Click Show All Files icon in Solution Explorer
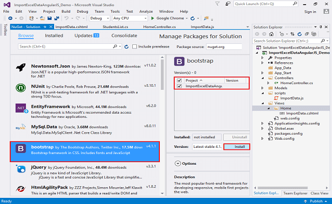Viewport: 332px width, 204px height. [x=314, y=34]
